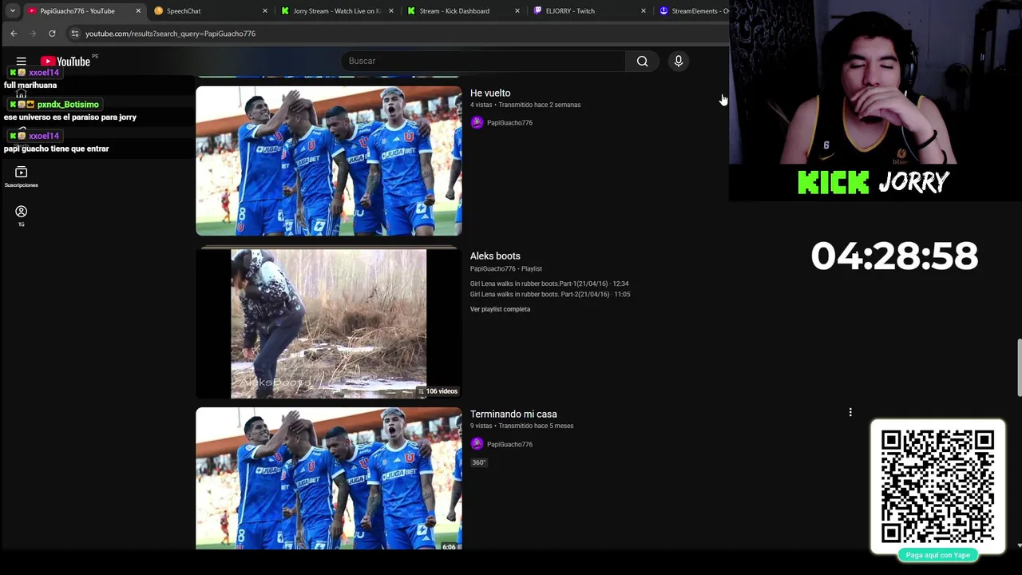The width and height of the screenshot is (1022, 575).
Task: Click the YouTube logo to go home
Action: pyautogui.click(x=65, y=61)
